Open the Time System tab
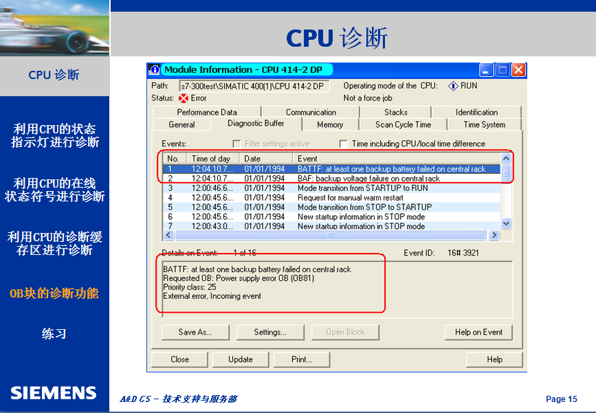Screen dimensions: 596x413 click(485, 124)
